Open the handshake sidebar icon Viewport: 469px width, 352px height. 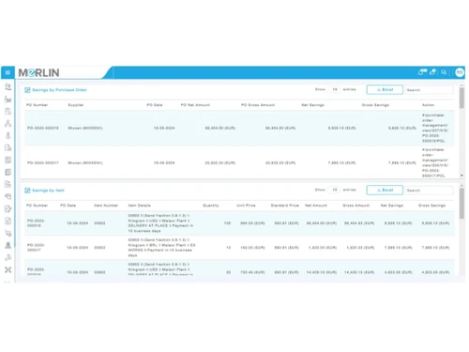click(x=8, y=196)
